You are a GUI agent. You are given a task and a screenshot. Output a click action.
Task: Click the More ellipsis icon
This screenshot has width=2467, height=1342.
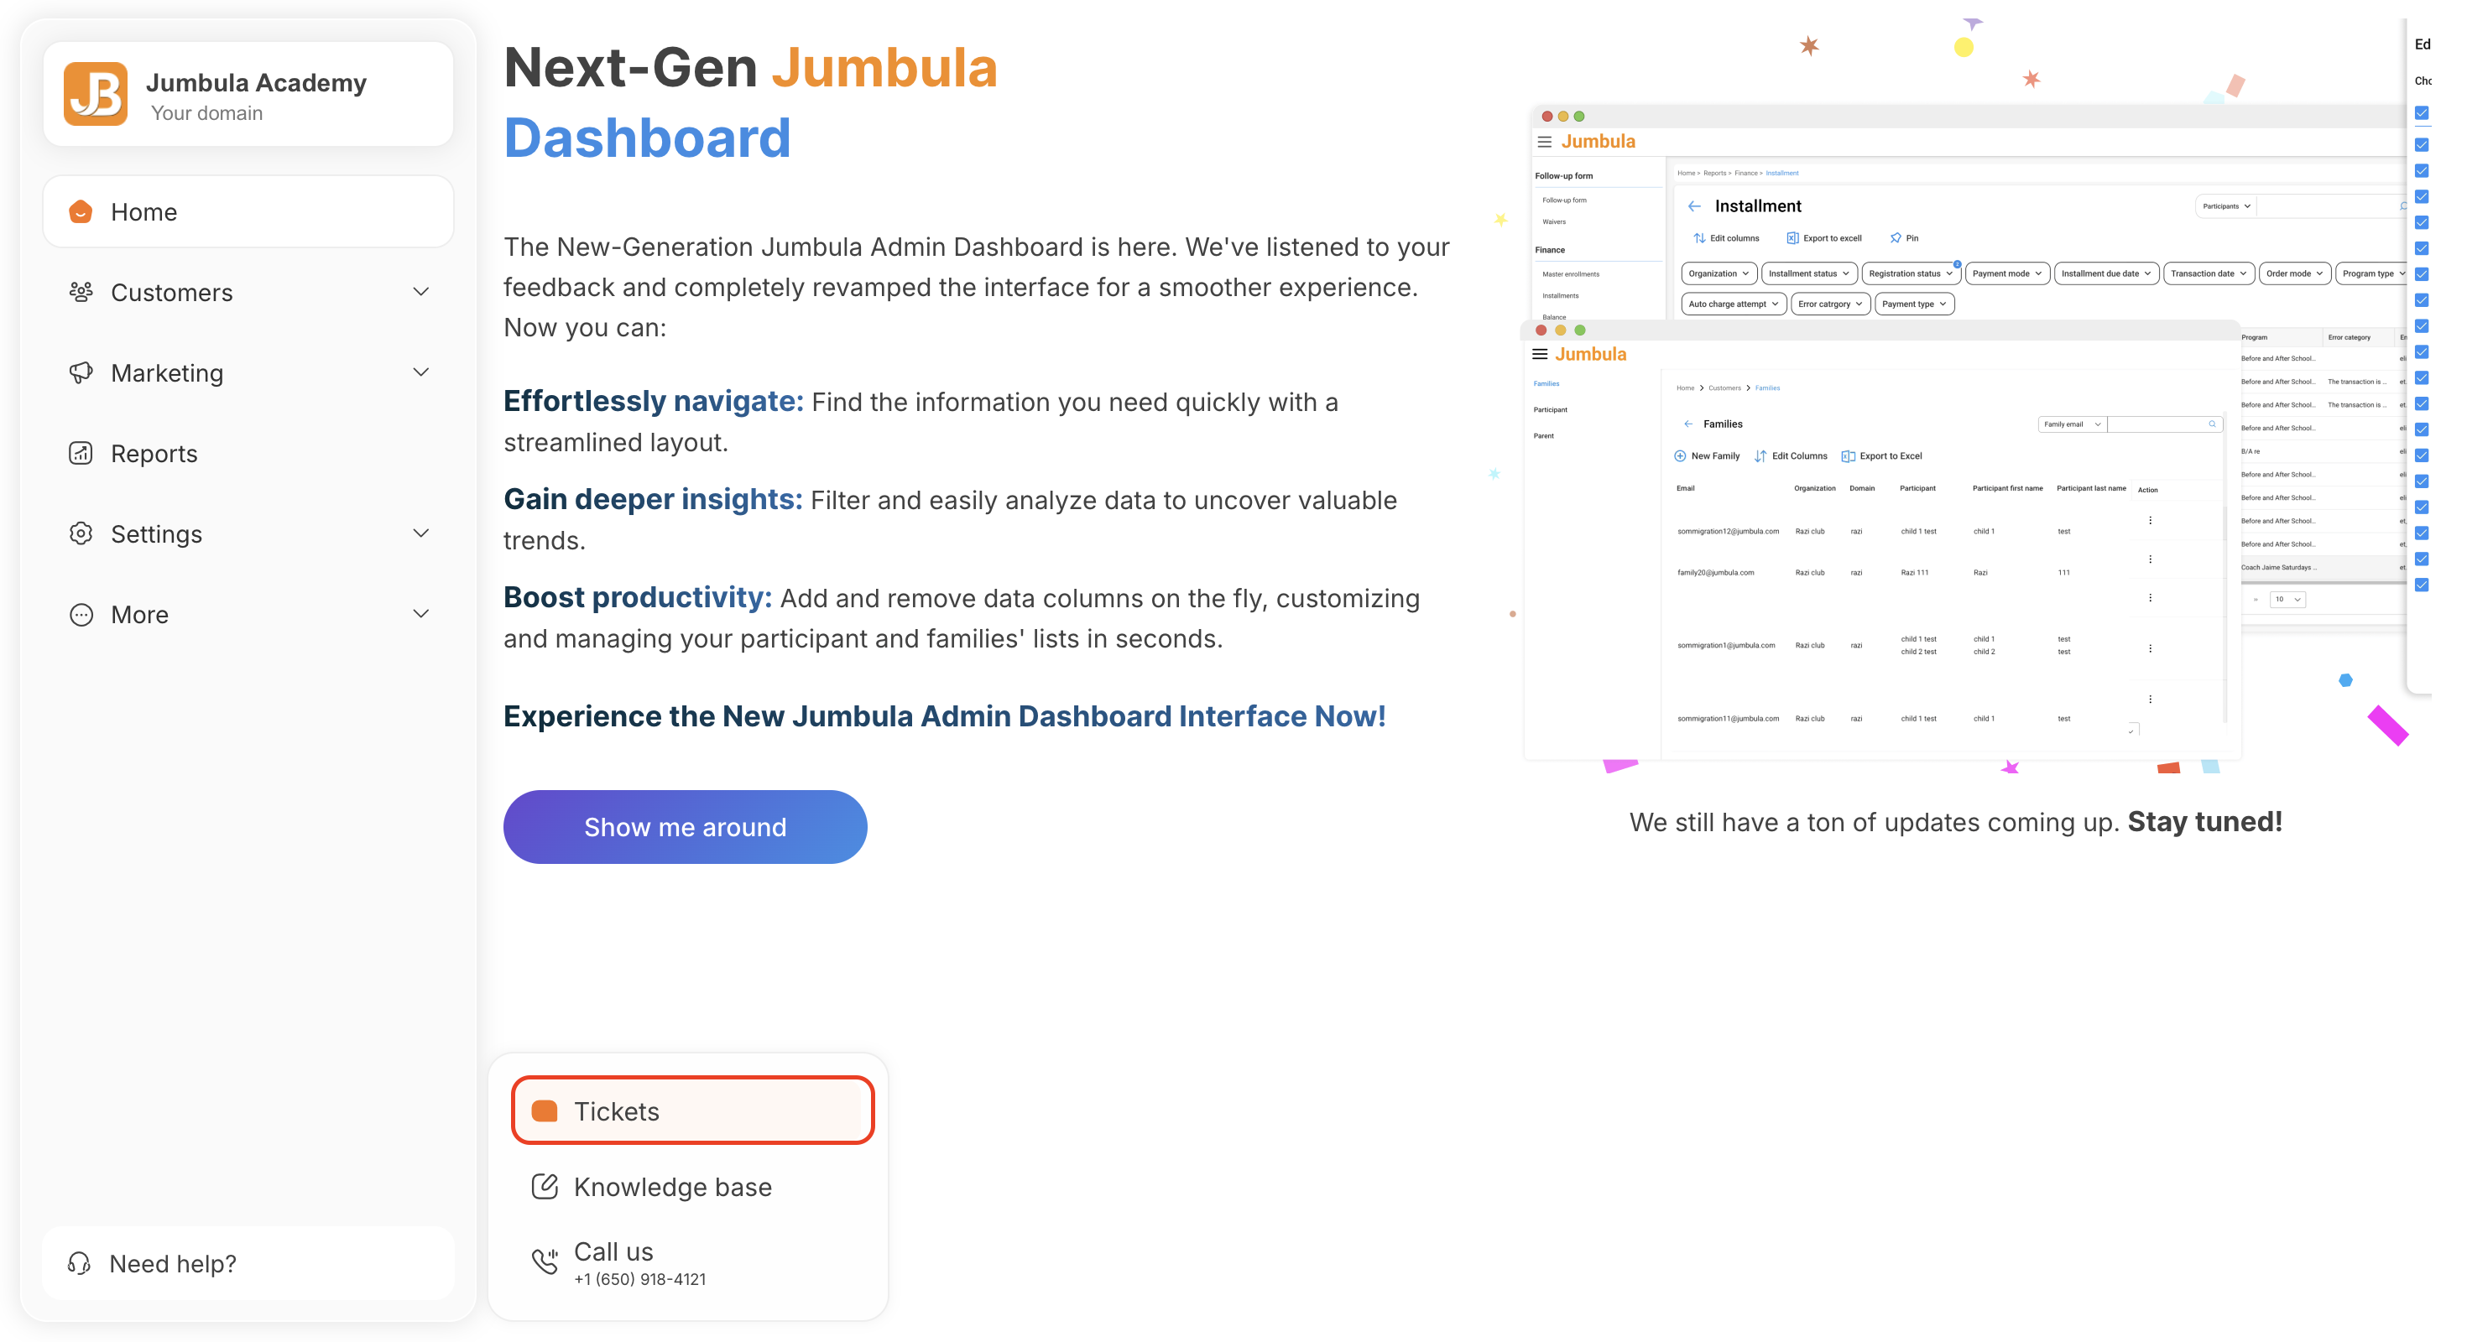pyautogui.click(x=81, y=614)
